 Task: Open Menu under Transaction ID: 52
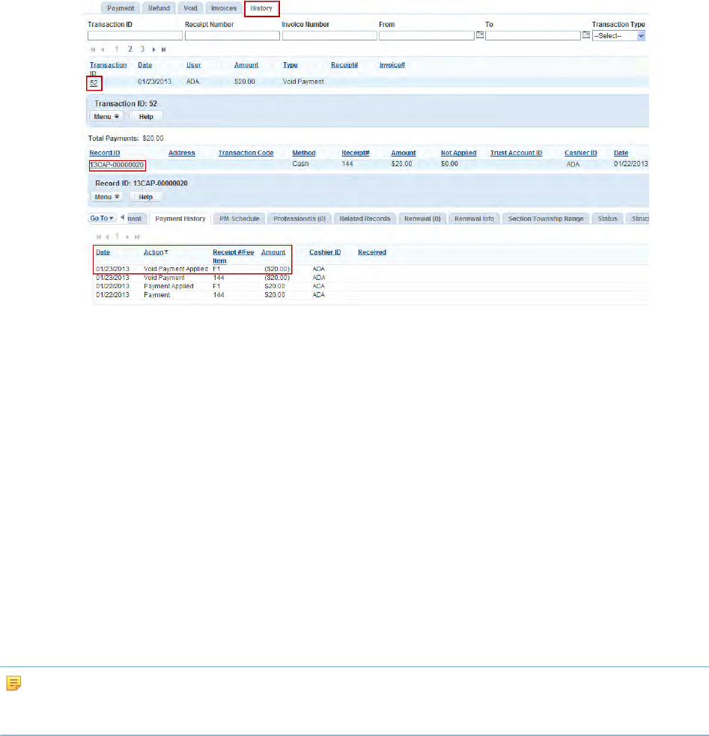coord(106,116)
